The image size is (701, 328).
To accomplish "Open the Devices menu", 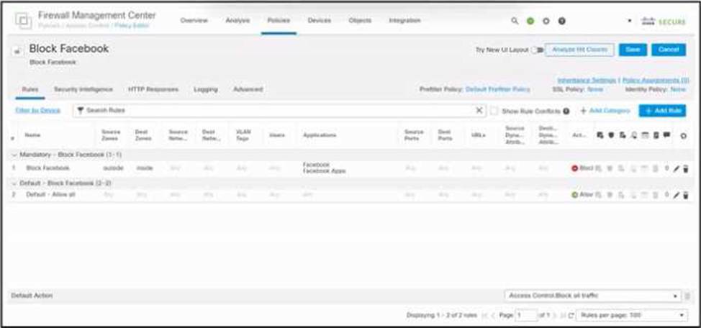I will point(320,21).
